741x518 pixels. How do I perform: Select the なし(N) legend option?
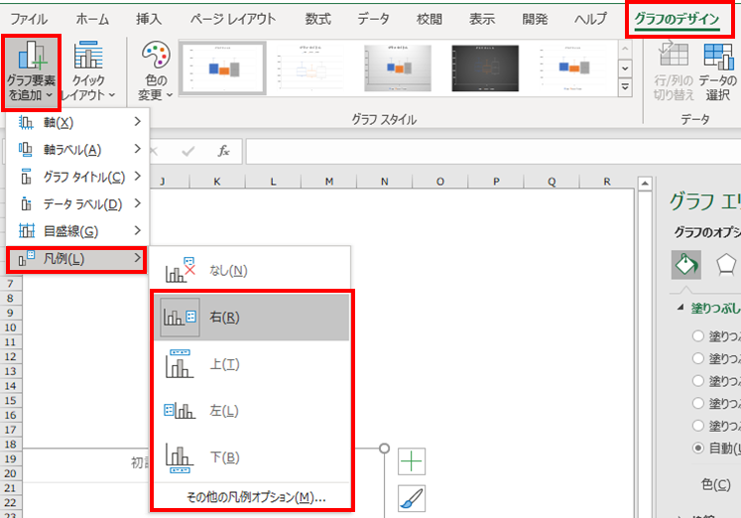point(251,271)
